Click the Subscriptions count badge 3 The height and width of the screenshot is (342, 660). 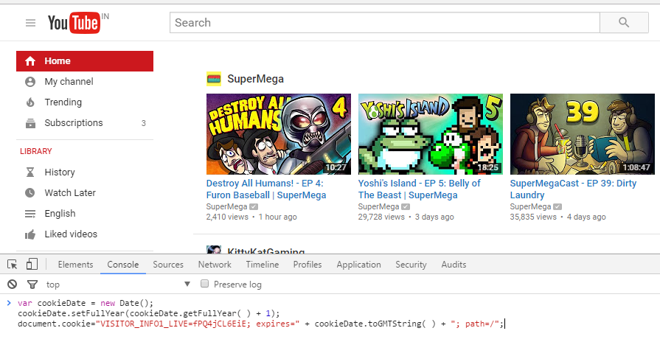point(144,123)
